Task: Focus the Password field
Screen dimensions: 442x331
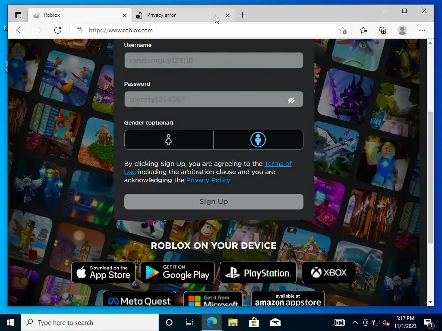Action: tap(214, 99)
